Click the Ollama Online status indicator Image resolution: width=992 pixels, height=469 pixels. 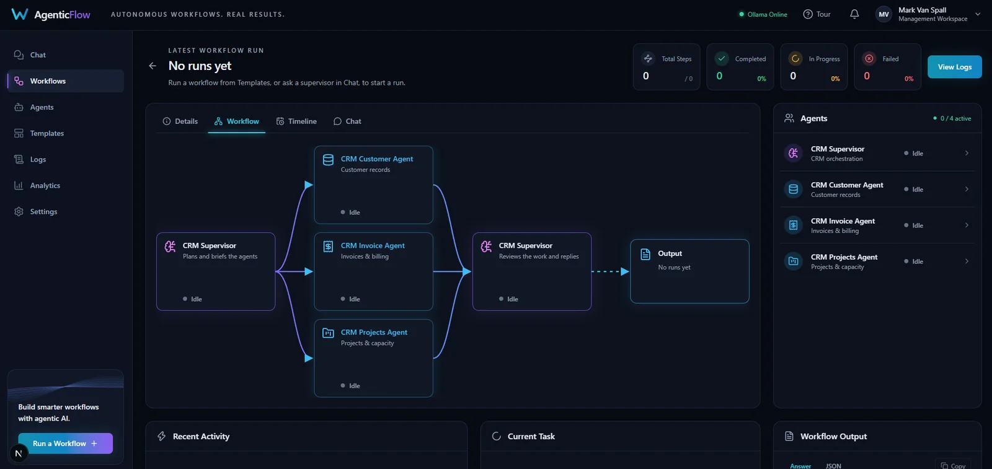763,14
